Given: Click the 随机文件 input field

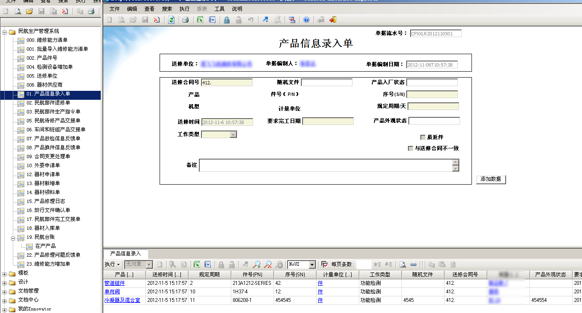Looking at the screenshot, I should 326,82.
